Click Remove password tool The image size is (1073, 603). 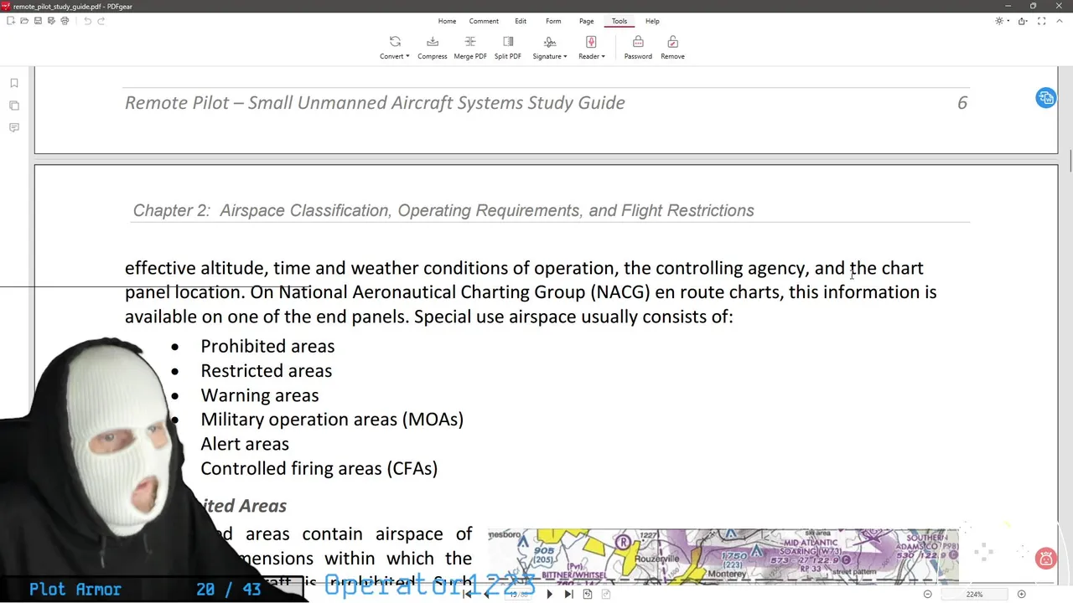click(672, 48)
